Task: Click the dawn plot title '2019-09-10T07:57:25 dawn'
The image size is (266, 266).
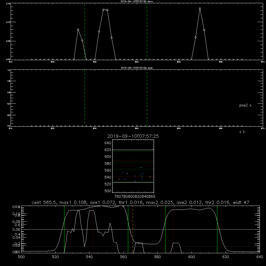Action: point(137,1)
